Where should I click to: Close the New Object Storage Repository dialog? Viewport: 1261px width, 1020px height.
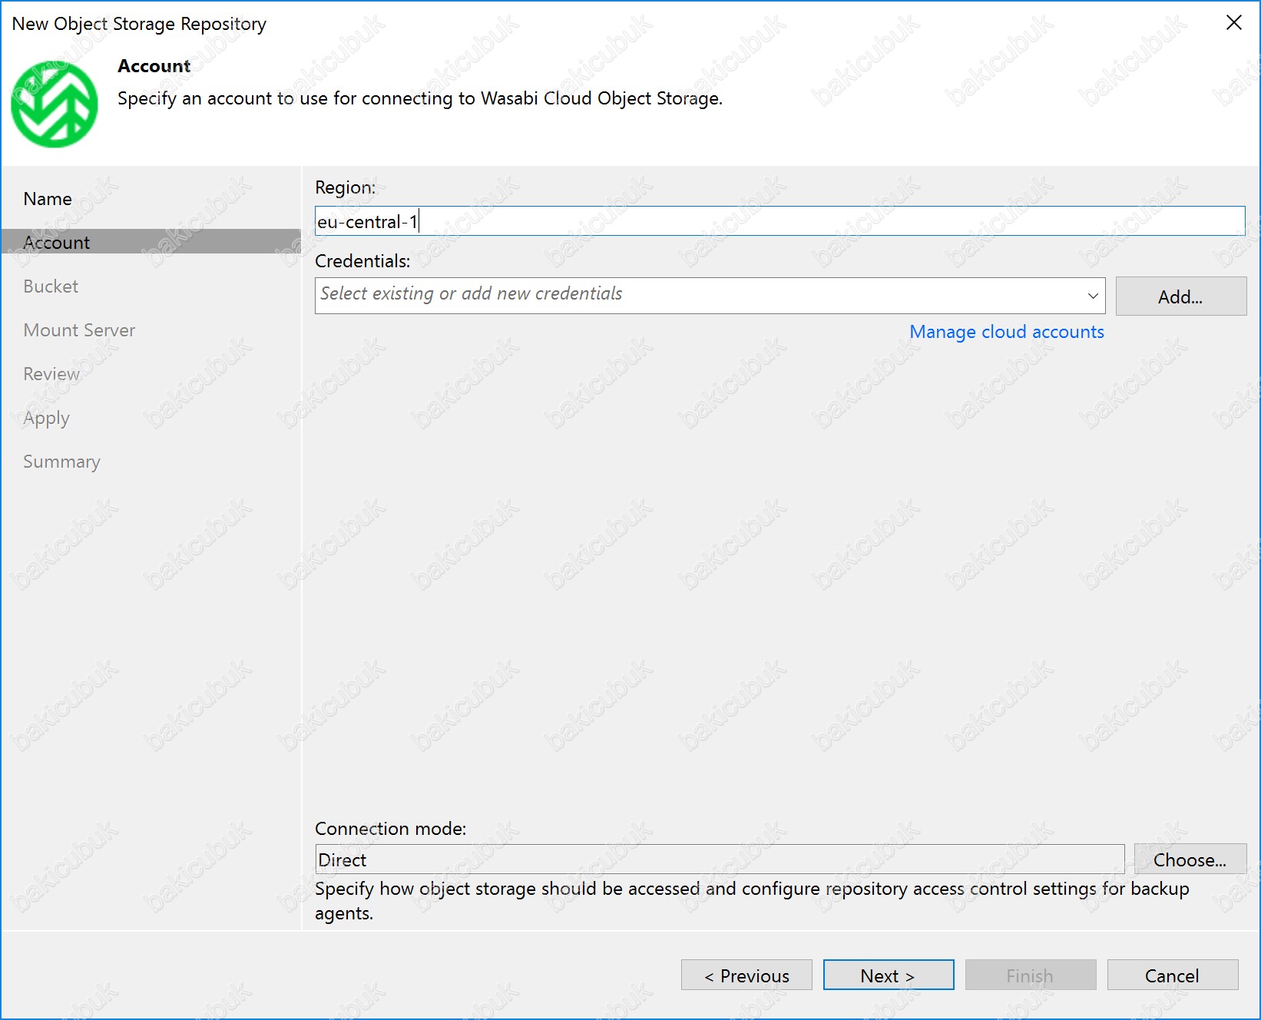pos(1233,23)
